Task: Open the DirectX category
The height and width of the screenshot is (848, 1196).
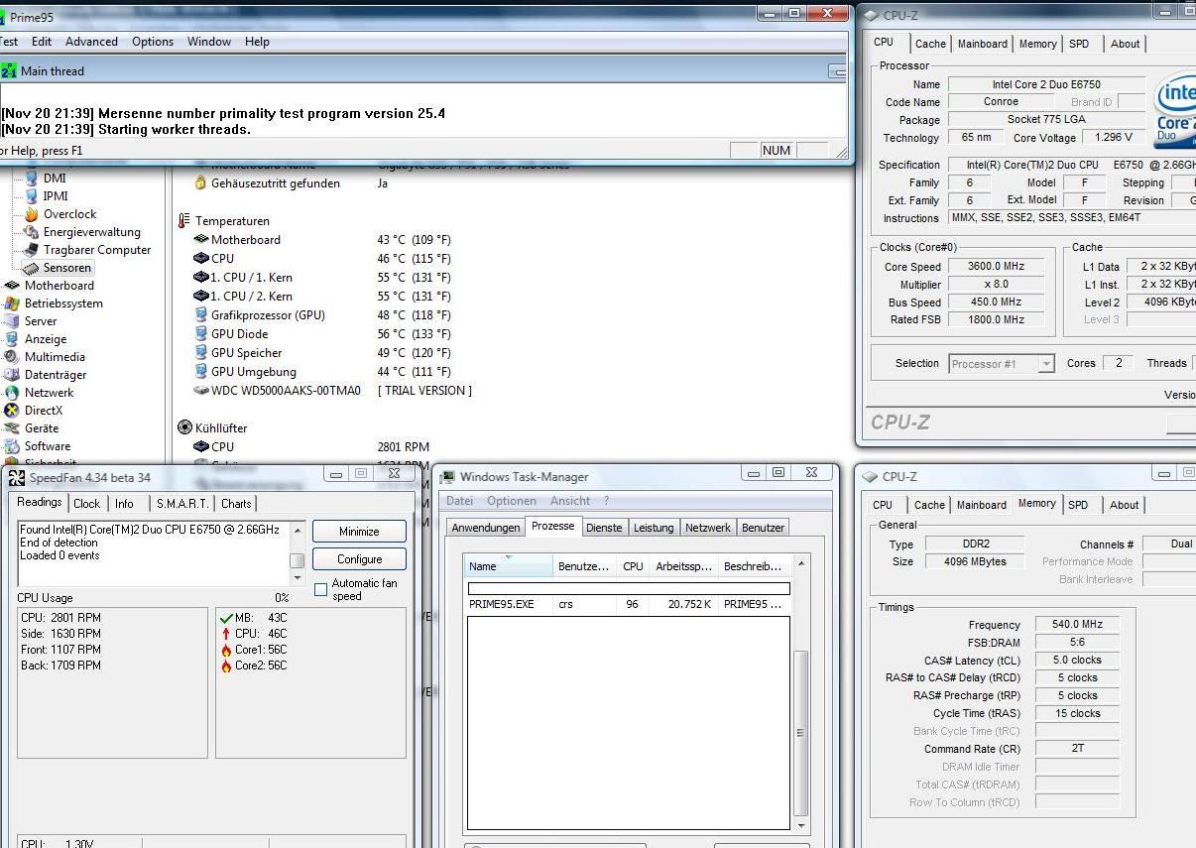Action: click(44, 411)
